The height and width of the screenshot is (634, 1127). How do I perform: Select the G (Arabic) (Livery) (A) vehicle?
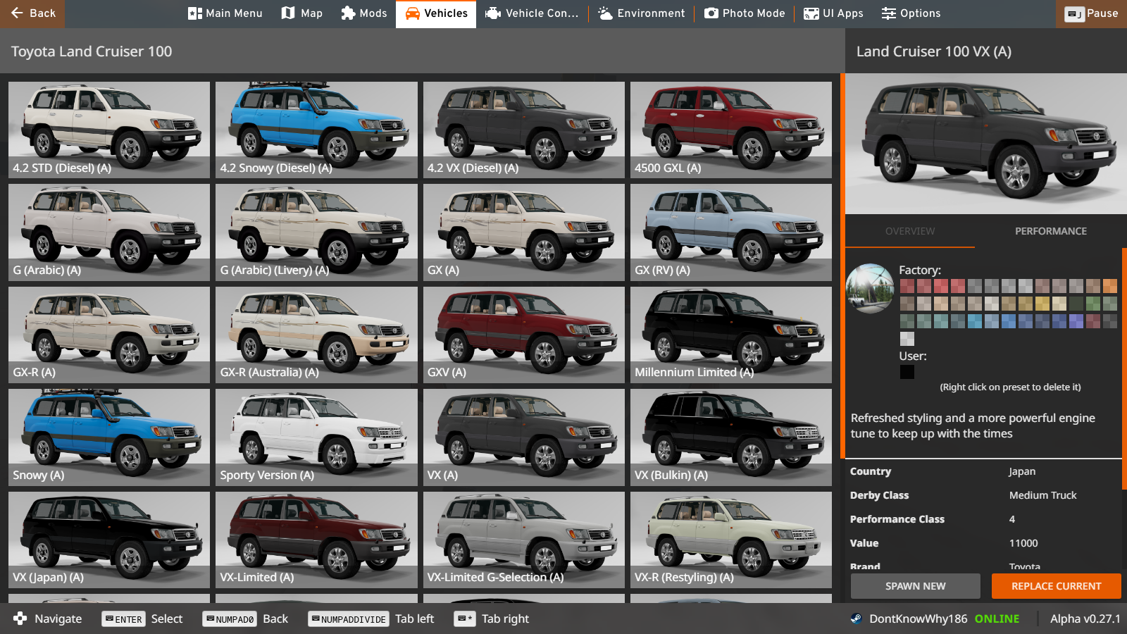316,232
